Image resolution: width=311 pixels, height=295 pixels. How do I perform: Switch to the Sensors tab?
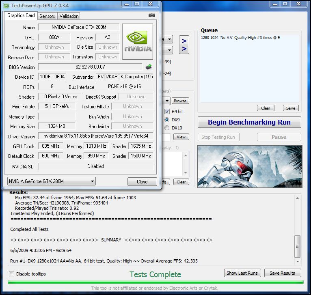click(x=47, y=16)
